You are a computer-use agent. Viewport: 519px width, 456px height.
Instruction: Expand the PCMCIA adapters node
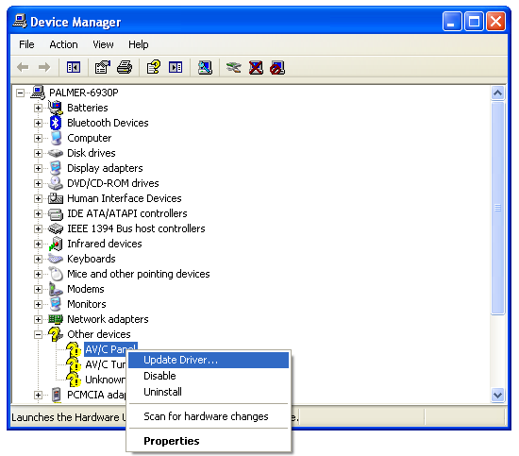pos(38,395)
